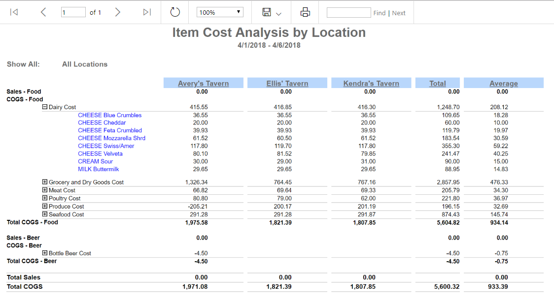Image resolution: width=554 pixels, height=302 pixels.
Task: Go to first page of report
Action: 14,12
